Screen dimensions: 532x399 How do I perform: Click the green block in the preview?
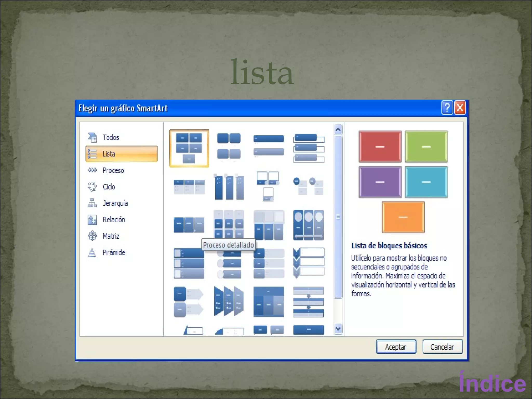(426, 147)
